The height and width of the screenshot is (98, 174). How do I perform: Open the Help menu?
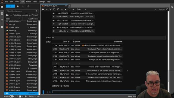(x=49, y=2)
